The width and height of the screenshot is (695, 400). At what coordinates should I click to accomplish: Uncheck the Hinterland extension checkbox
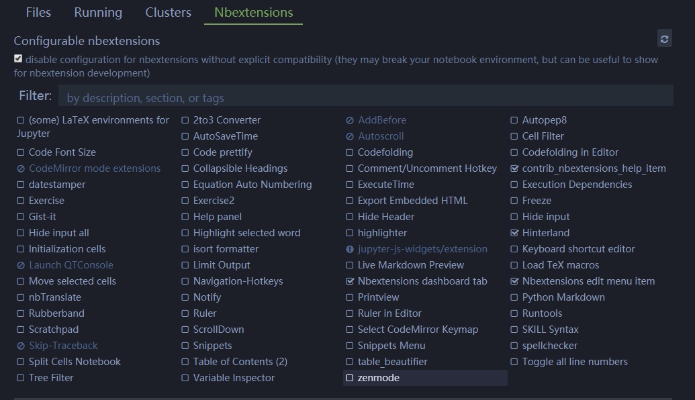click(514, 233)
